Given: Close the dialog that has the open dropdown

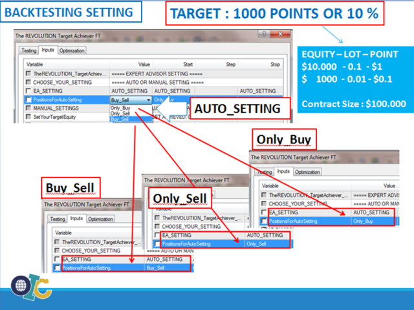Looking at the screenshot, I should [x=280, y=34].
